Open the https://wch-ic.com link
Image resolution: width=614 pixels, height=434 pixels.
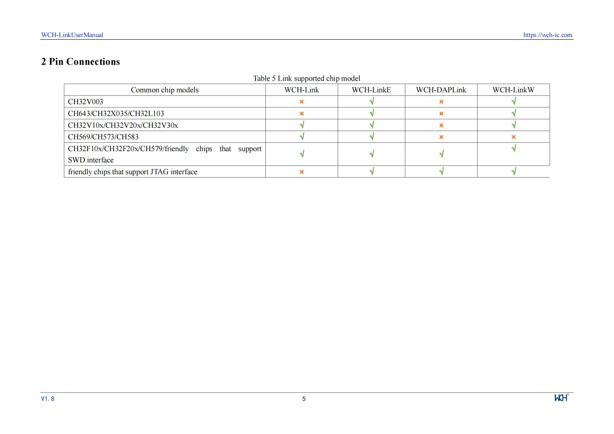click(547, 35)
